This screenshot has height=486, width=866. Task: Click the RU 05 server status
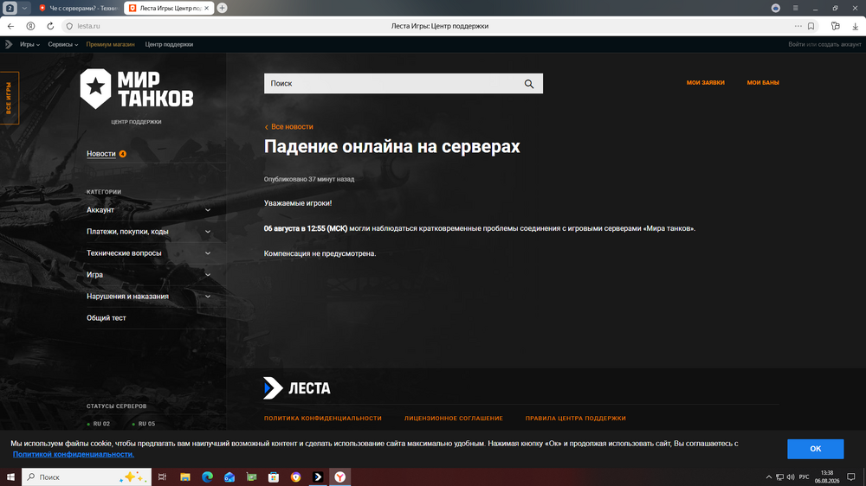tap(144, 424)
